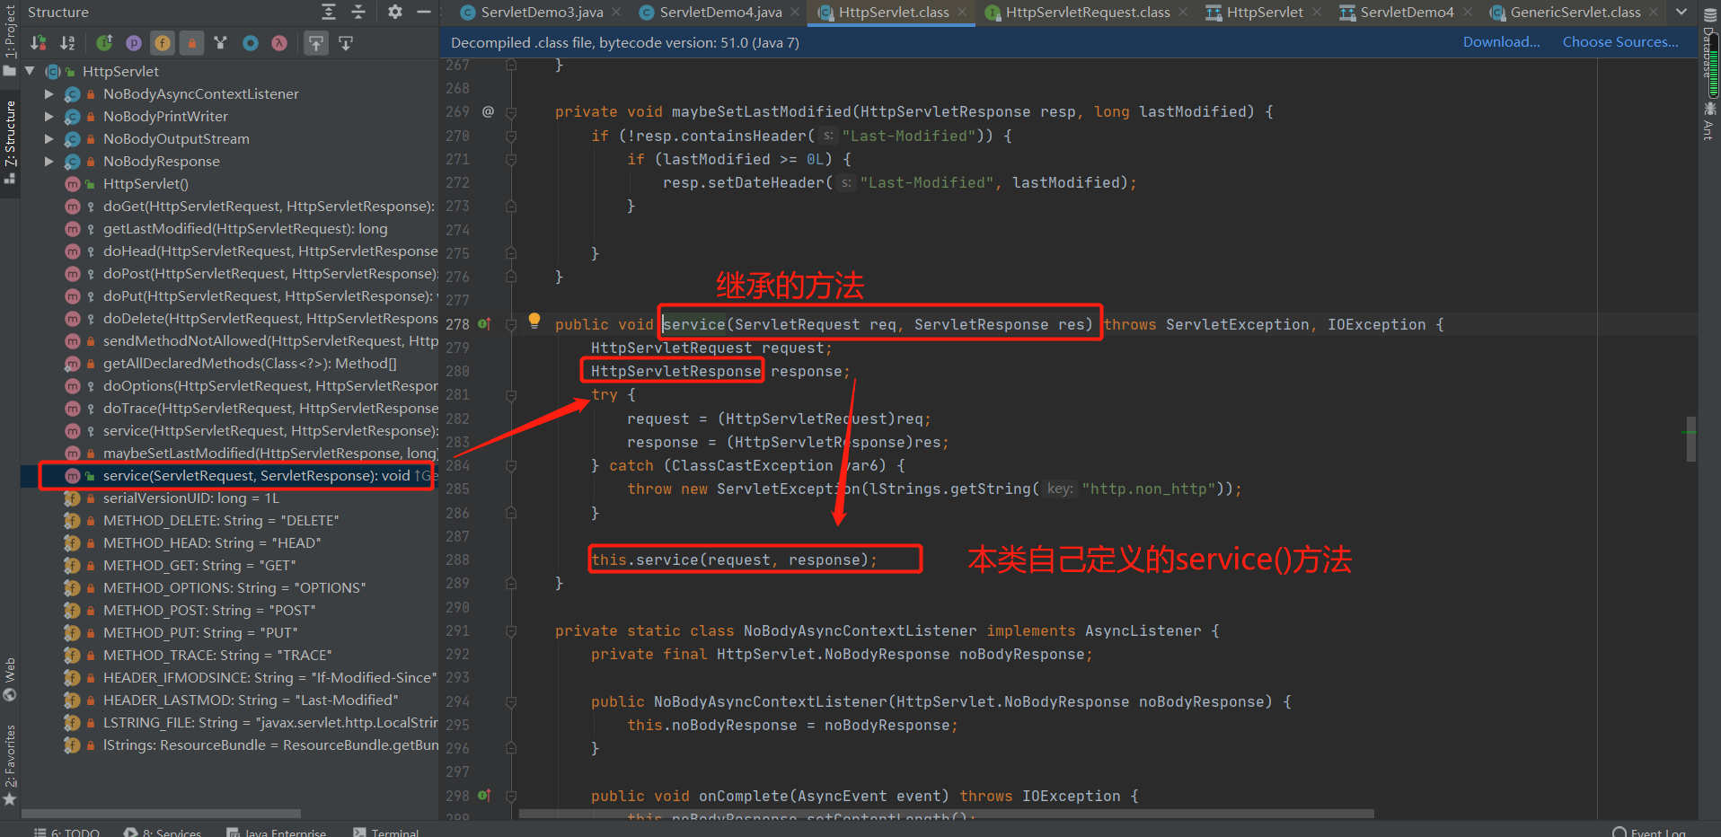
Task: Expand NoBodyPrintWriter tree node
Action: (x=49, y=116)
